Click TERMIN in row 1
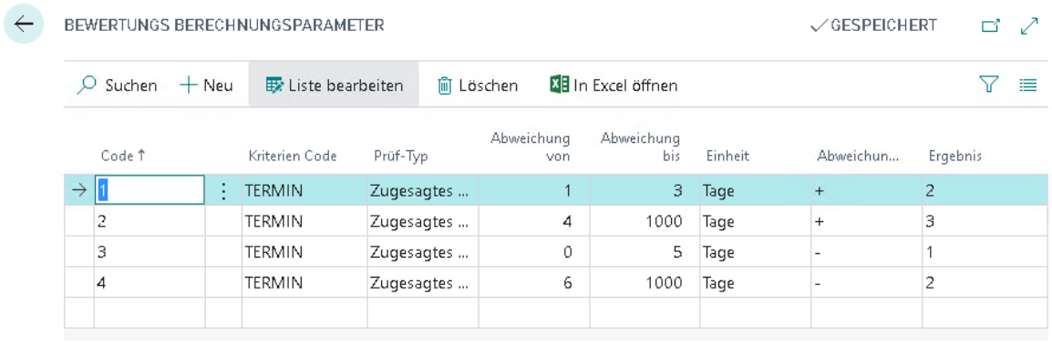Viewport: 1052px width, 345px height. (273, 191)
